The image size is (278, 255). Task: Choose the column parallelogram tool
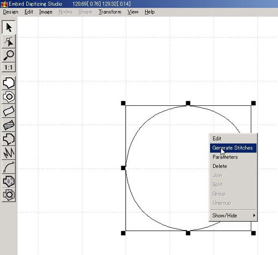pos(9,111)
